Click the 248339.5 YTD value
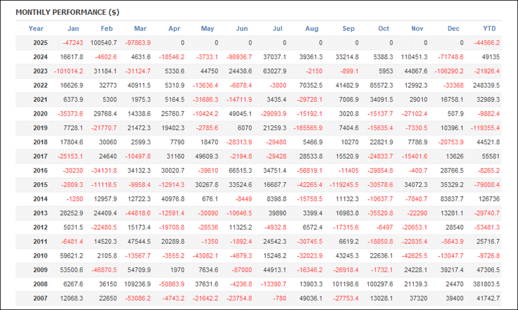The image size is (518, 310). point(486,86)
